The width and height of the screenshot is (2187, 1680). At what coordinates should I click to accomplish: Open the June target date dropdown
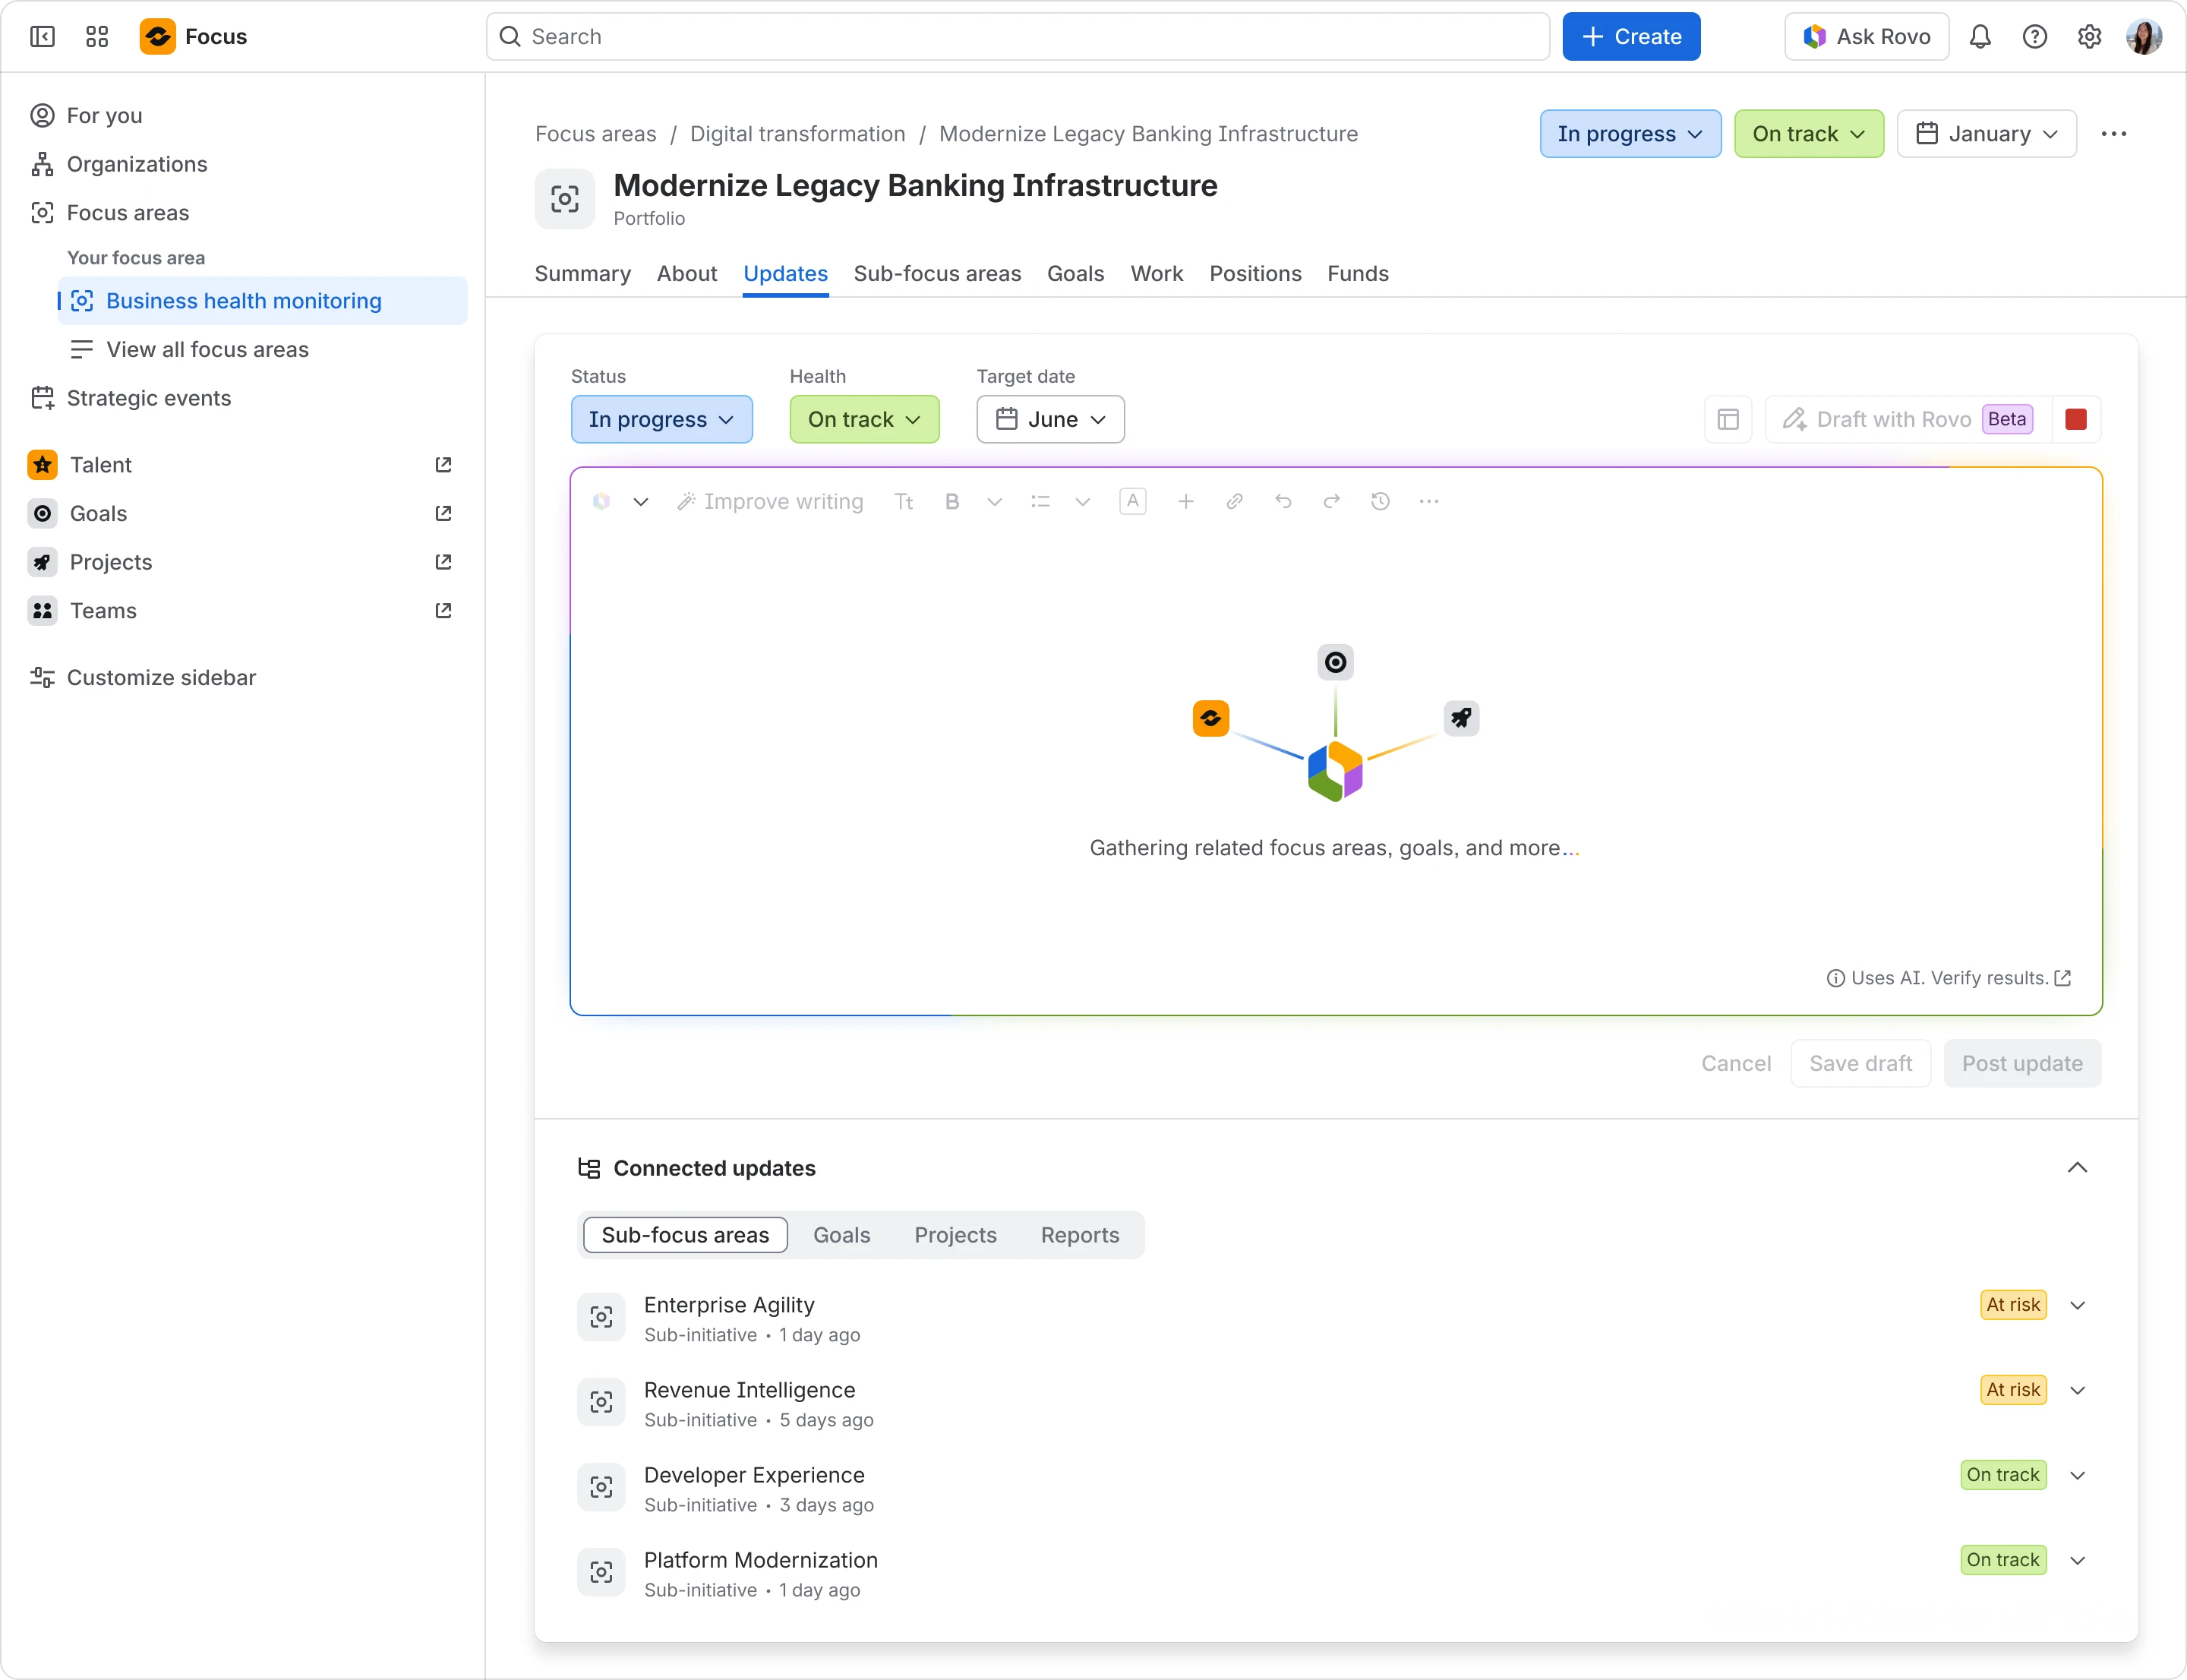pyautogui.click(x=1051, y=420)
